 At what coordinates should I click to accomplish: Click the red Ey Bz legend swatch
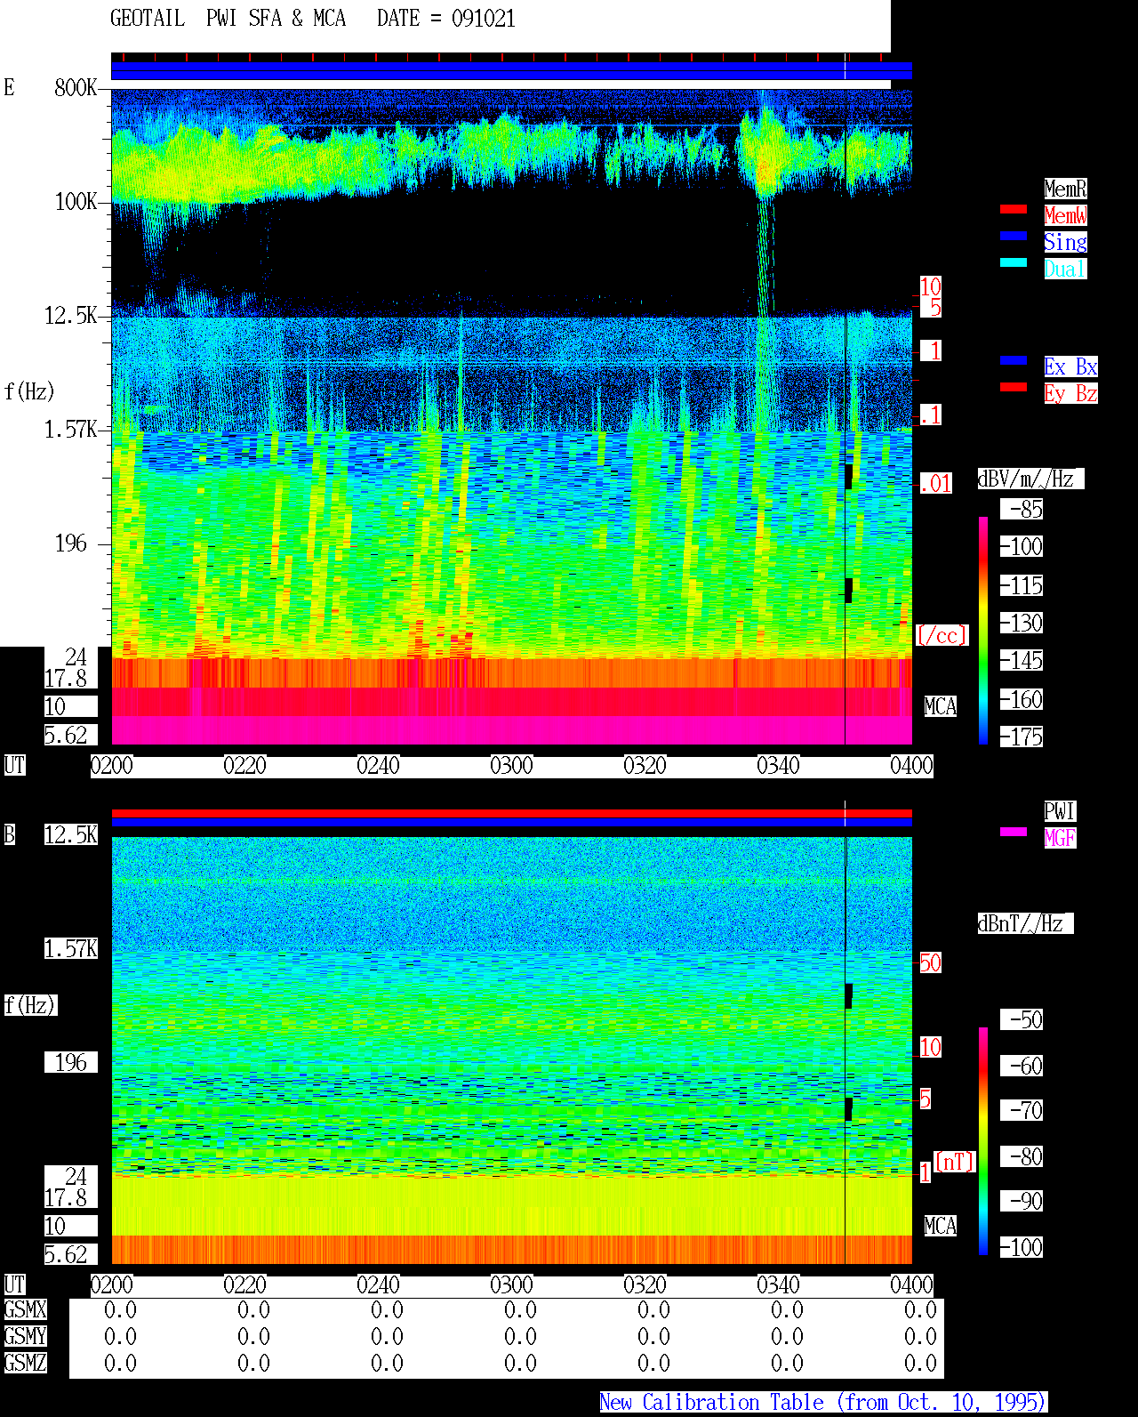click(x=1014, y=387)
